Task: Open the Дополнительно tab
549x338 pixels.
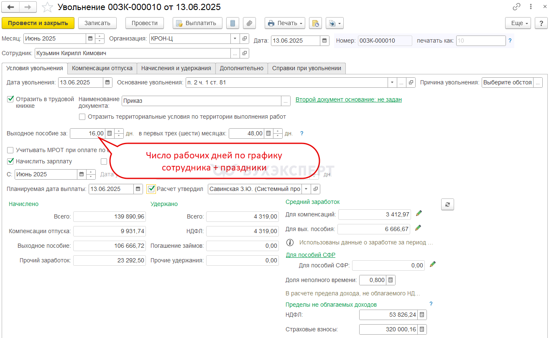Action: click(x=242, y=68)
